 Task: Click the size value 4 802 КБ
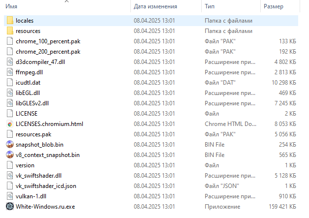point(285,62)
